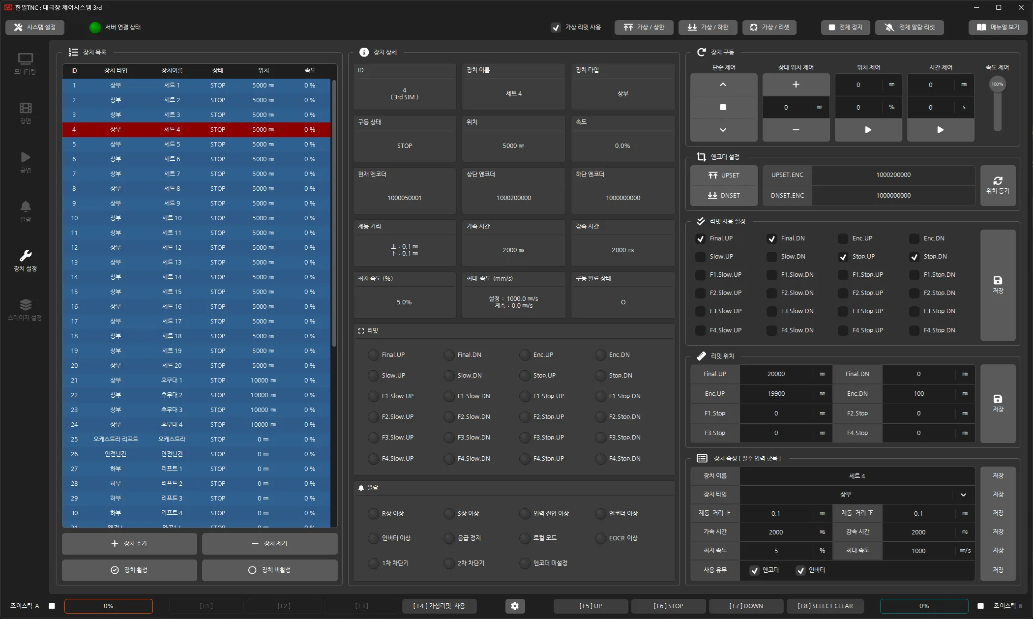The height and width of the screenshot is (619, 1033).
Task: Toggle the 조이스틱 A checkbox
Action: tap(52, 606)
